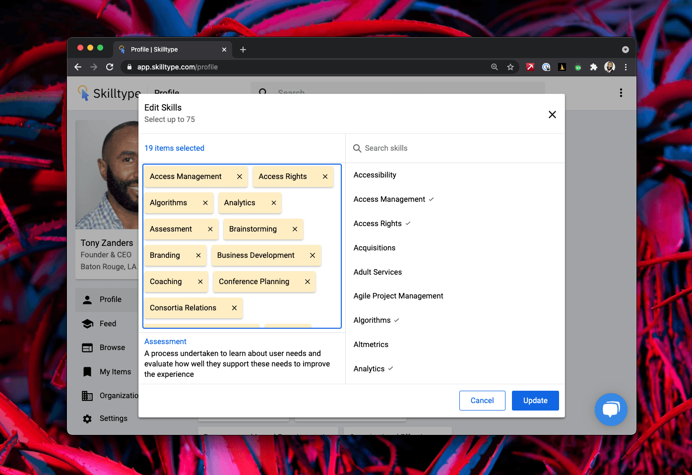Remove the Brainstorming chip with its X
The width and height of the screenshot is (692, 475).
click(295, 229)
